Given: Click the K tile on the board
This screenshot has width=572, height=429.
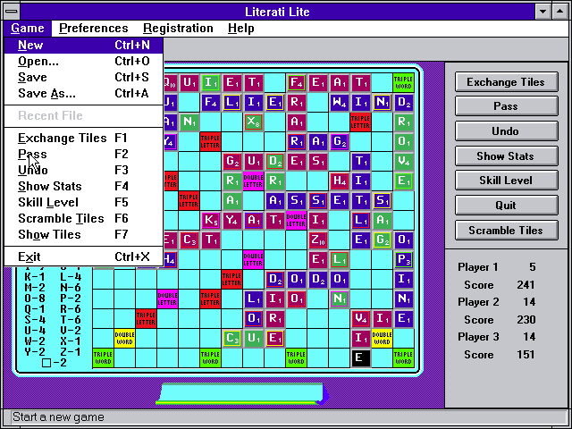Looking at the screenshot, I should 210,219.
